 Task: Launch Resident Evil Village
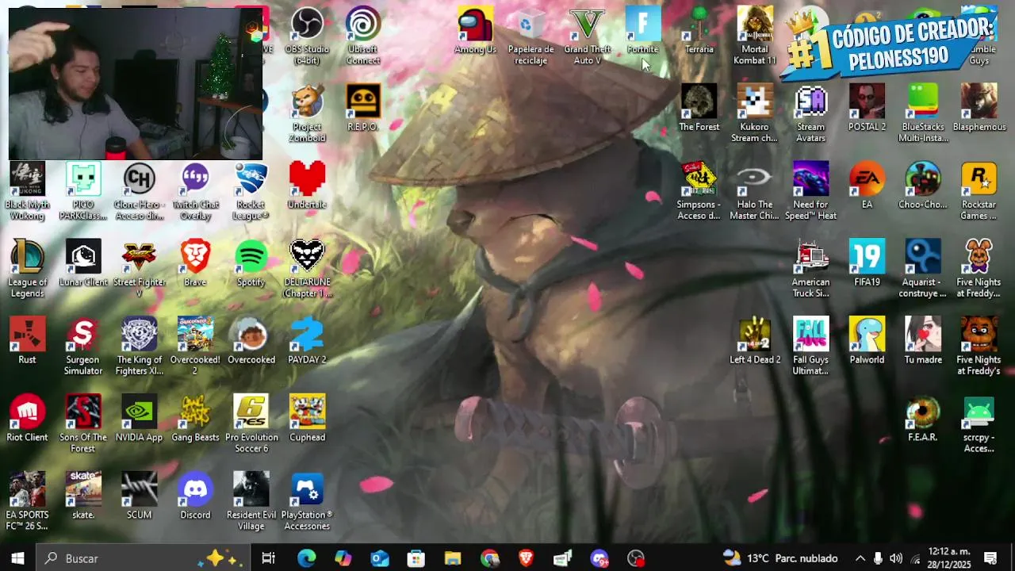click(251, 503)
